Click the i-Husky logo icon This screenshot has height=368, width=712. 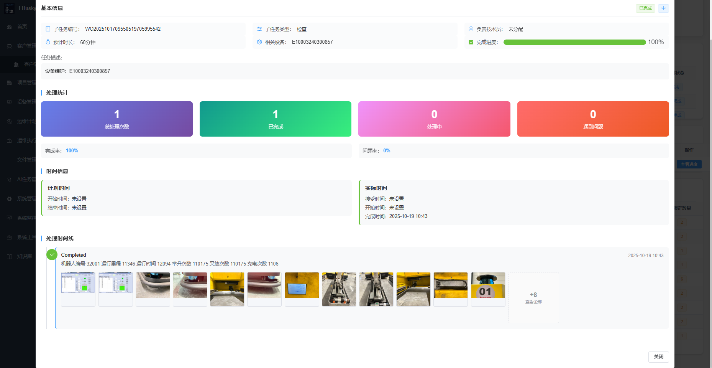click(x=9, y=8)
